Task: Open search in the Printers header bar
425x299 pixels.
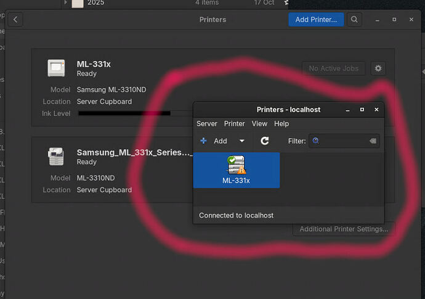Action: point(354,20)
